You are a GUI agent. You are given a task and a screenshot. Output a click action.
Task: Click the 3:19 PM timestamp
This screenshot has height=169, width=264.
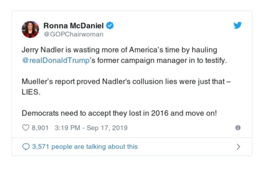tap(66, 128)
